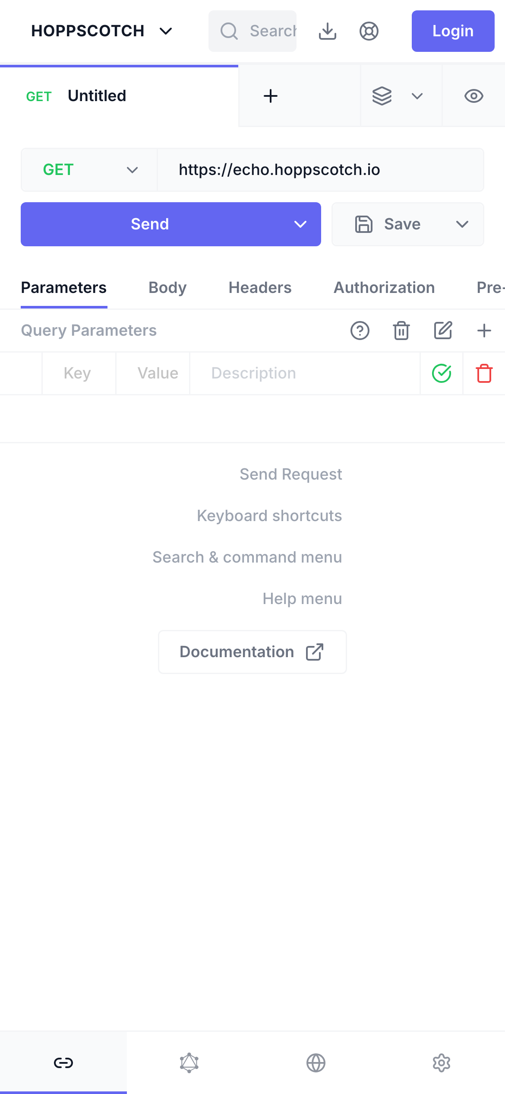The width and height of the screenshot is (505, 1094).
Task: Open the GraphQL page in bottom navigation
Action: click(189, 1062)
